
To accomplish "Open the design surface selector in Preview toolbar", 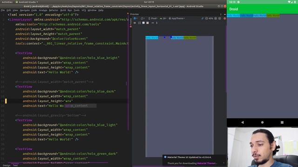I will point(135,19).
